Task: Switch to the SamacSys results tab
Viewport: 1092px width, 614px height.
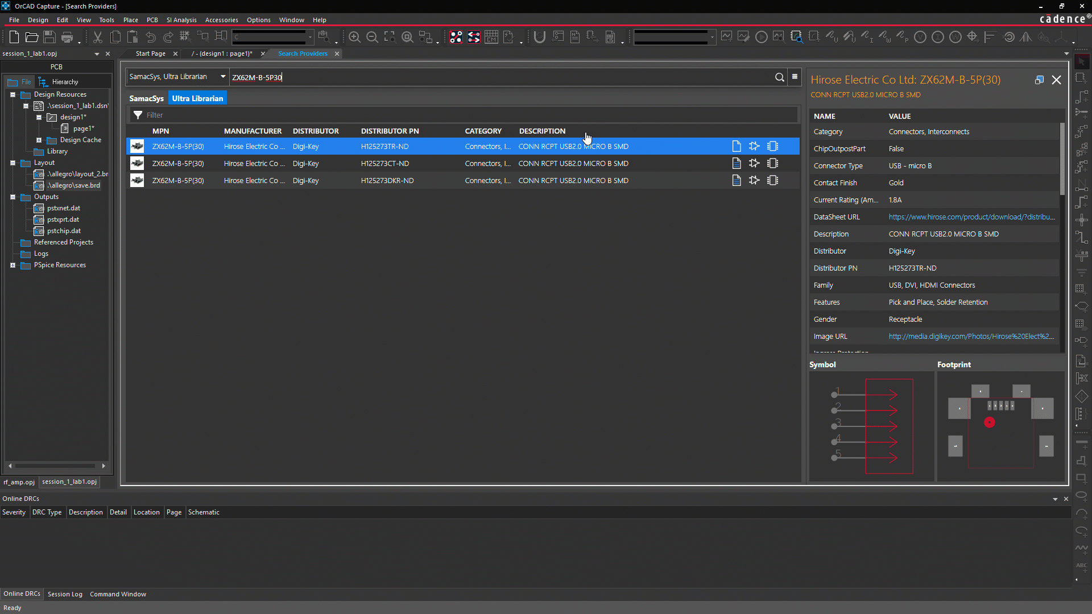Action: (146, 98)
